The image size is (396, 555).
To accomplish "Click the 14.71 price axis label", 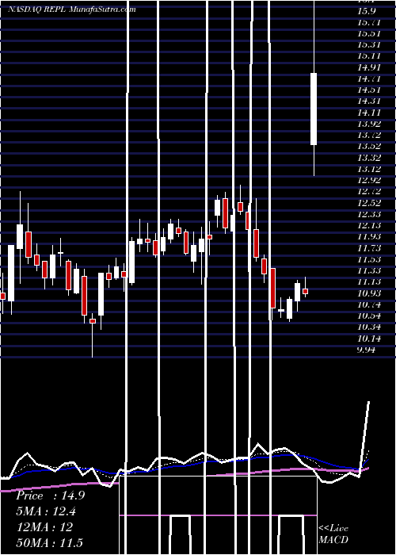I will point(369,78).
